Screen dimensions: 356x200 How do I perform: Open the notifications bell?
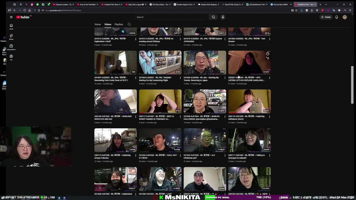coord(337,17)
